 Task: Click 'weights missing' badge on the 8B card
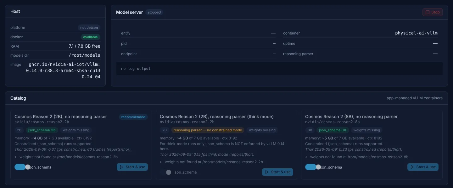click(x=367, y=130)
